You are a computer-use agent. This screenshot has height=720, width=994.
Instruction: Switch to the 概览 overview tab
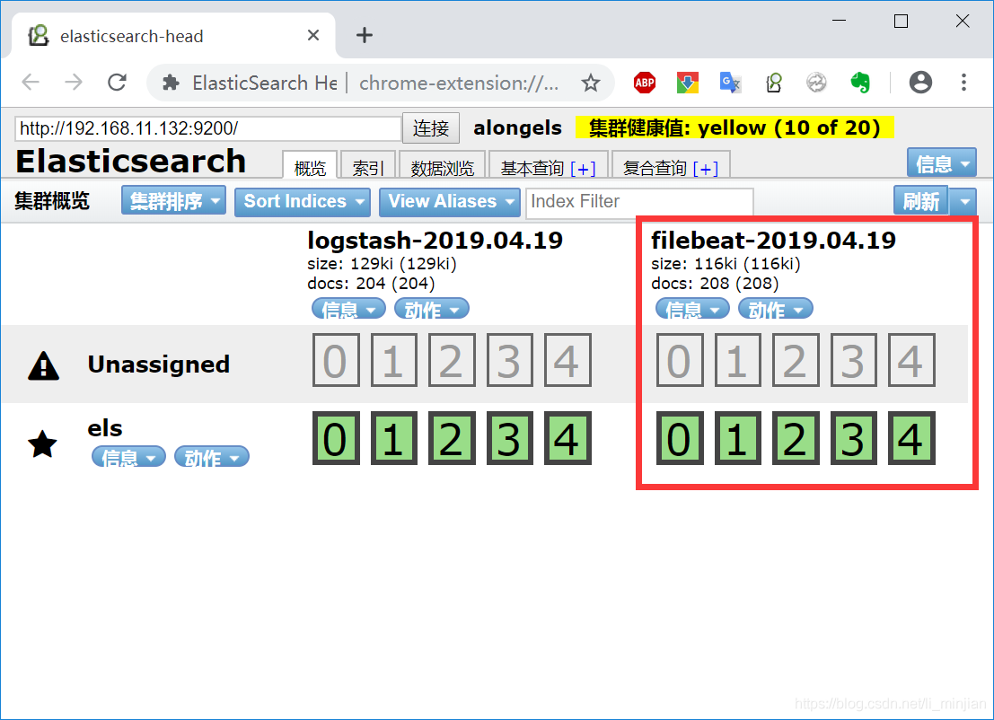(x=310, y=166)
